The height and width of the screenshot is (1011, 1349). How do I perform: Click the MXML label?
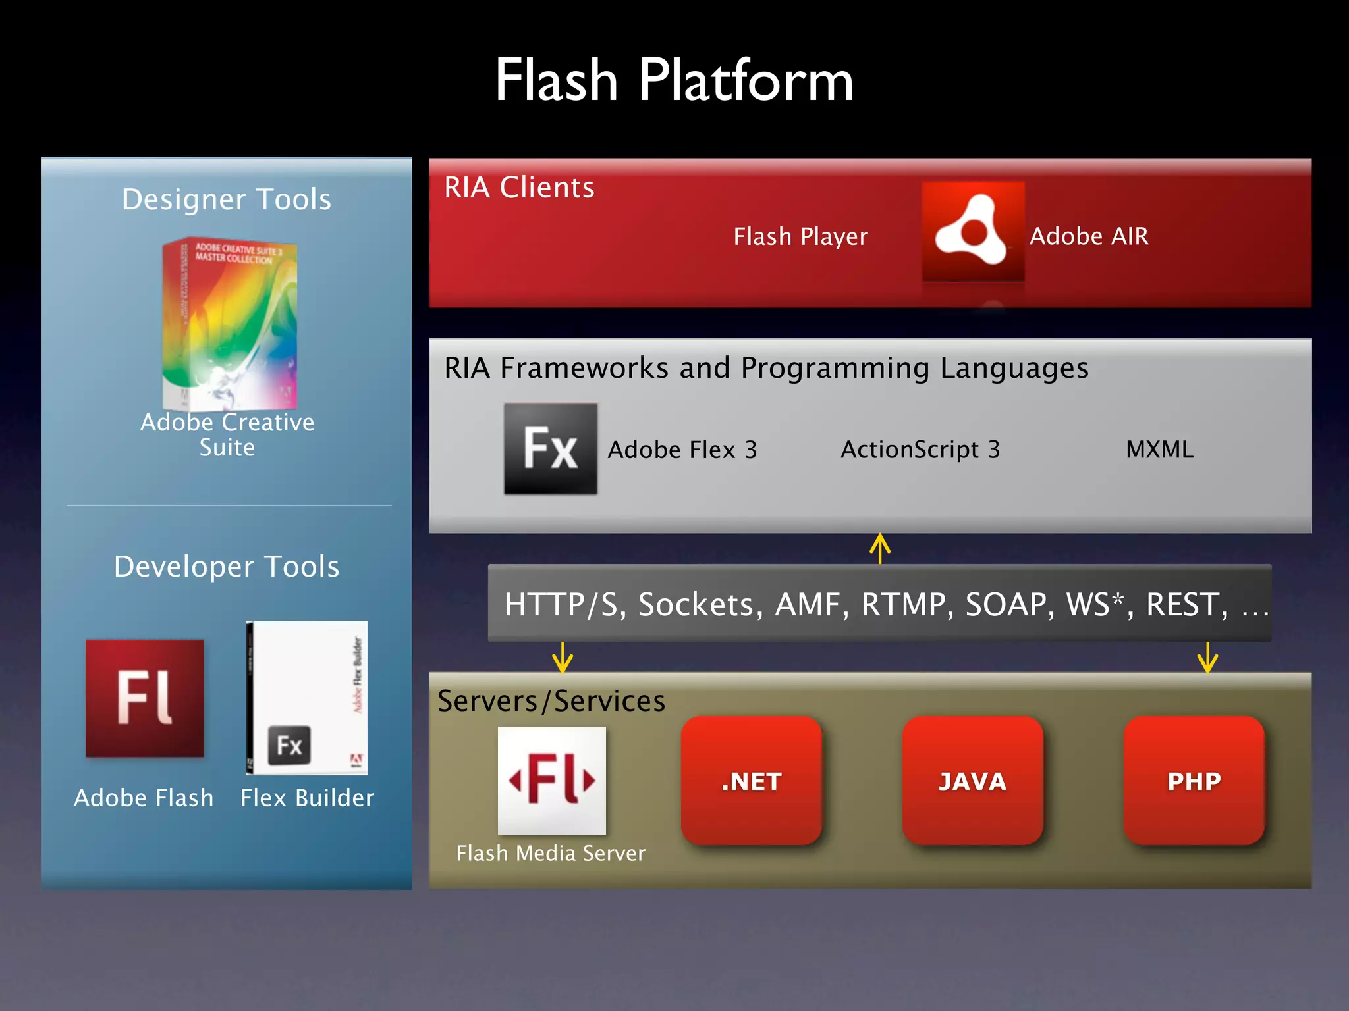point(1159,450)
